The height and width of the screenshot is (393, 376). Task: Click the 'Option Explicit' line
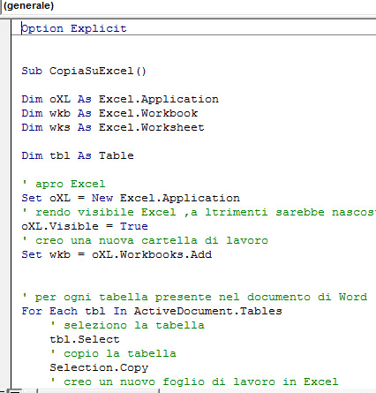pyautogui.click(x=74, y=28)
